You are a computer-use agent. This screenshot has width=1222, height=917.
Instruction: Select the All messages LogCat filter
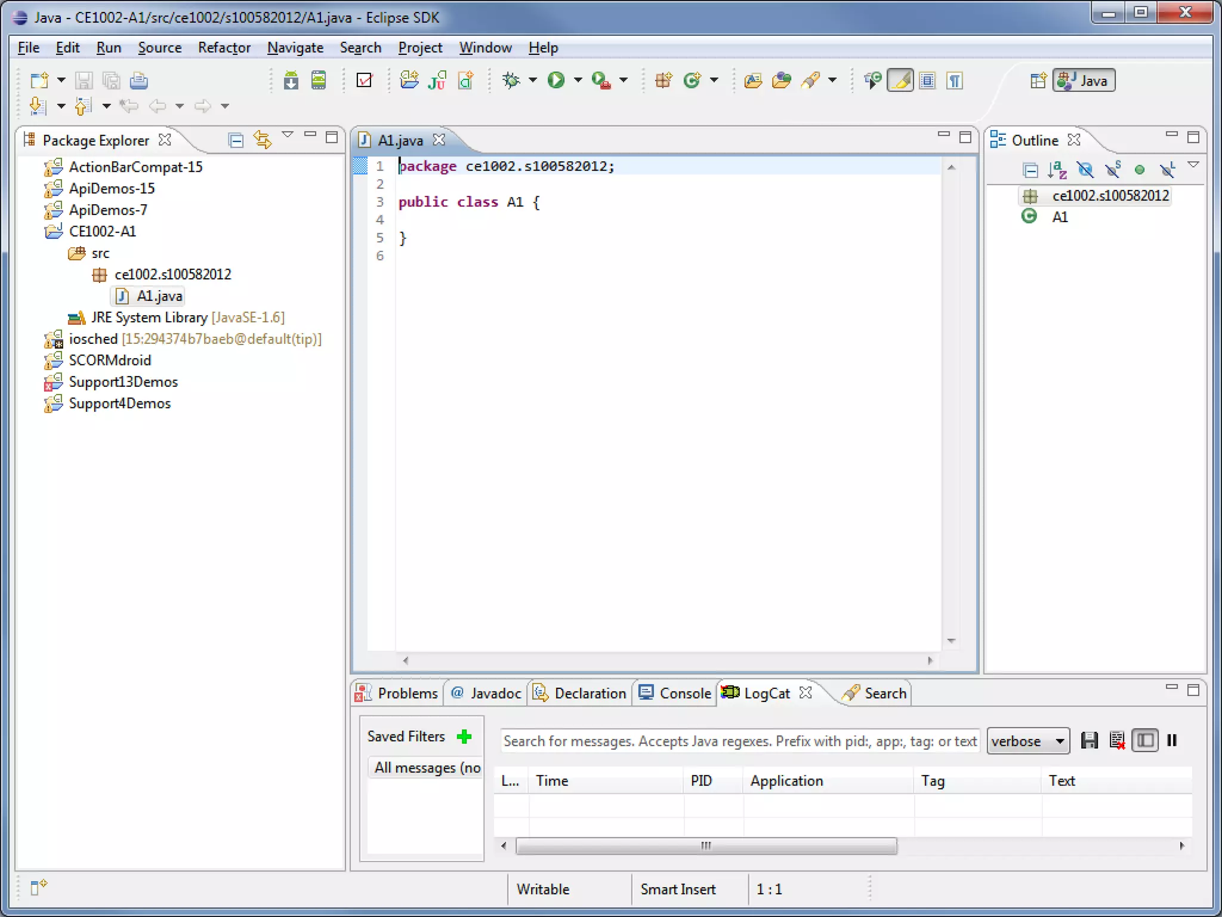point(427,768)
